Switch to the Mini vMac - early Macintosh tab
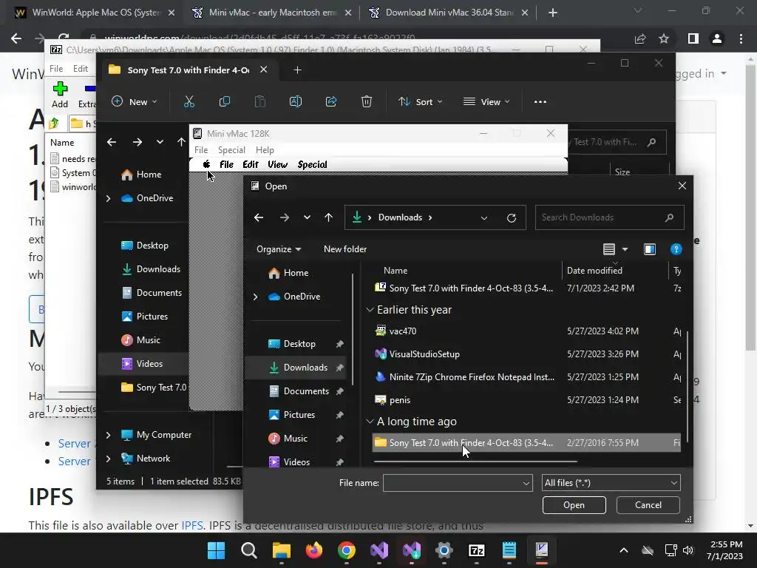Viewport: 757px width, 568px height. (x=271, y=13)
